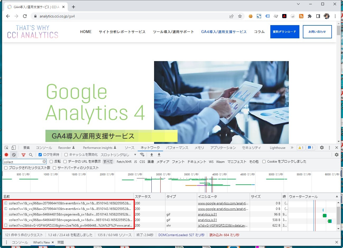Open the DevTools customize menu
Image resolution: width=343 pixels, height=248 pixels.
(329, 148)
